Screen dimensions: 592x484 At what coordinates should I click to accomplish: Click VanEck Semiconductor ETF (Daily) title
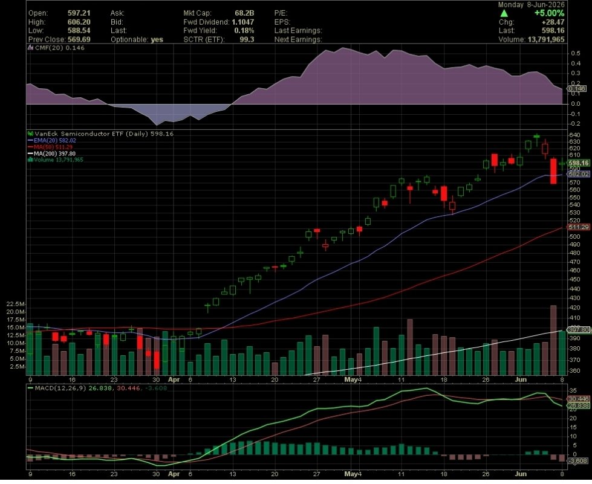pyautogui.click(x=92, y=134)
